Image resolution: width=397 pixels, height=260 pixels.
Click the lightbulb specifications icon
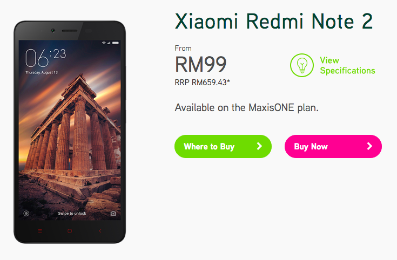(x=302, y=65)
